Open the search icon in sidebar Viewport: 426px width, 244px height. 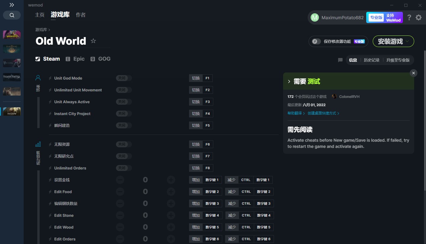click(12, 15)
